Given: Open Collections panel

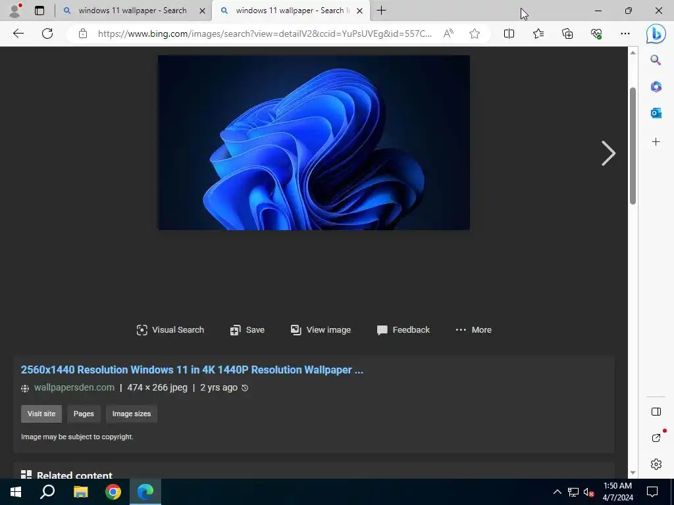Looking at the screenshot, I should coord(567,34).
